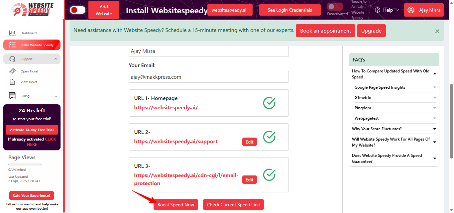454x213 pixels.
Task: Click the Your Email input field
Action: [x=209, y=77]
